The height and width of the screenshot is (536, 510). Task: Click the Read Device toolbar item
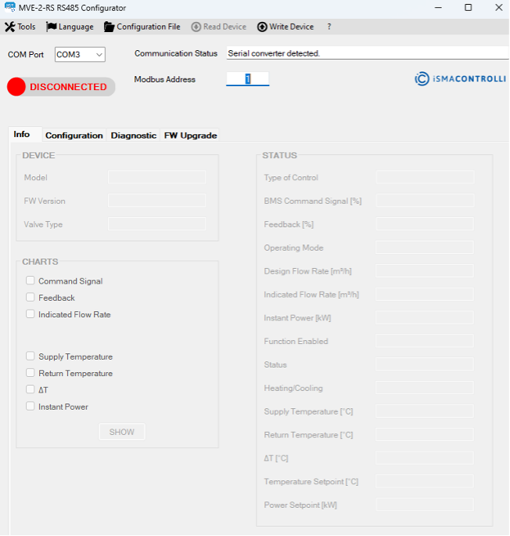(x=219, y=27)
